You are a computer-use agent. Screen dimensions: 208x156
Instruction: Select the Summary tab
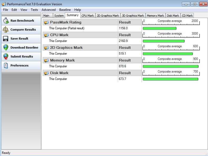[72, 15]
